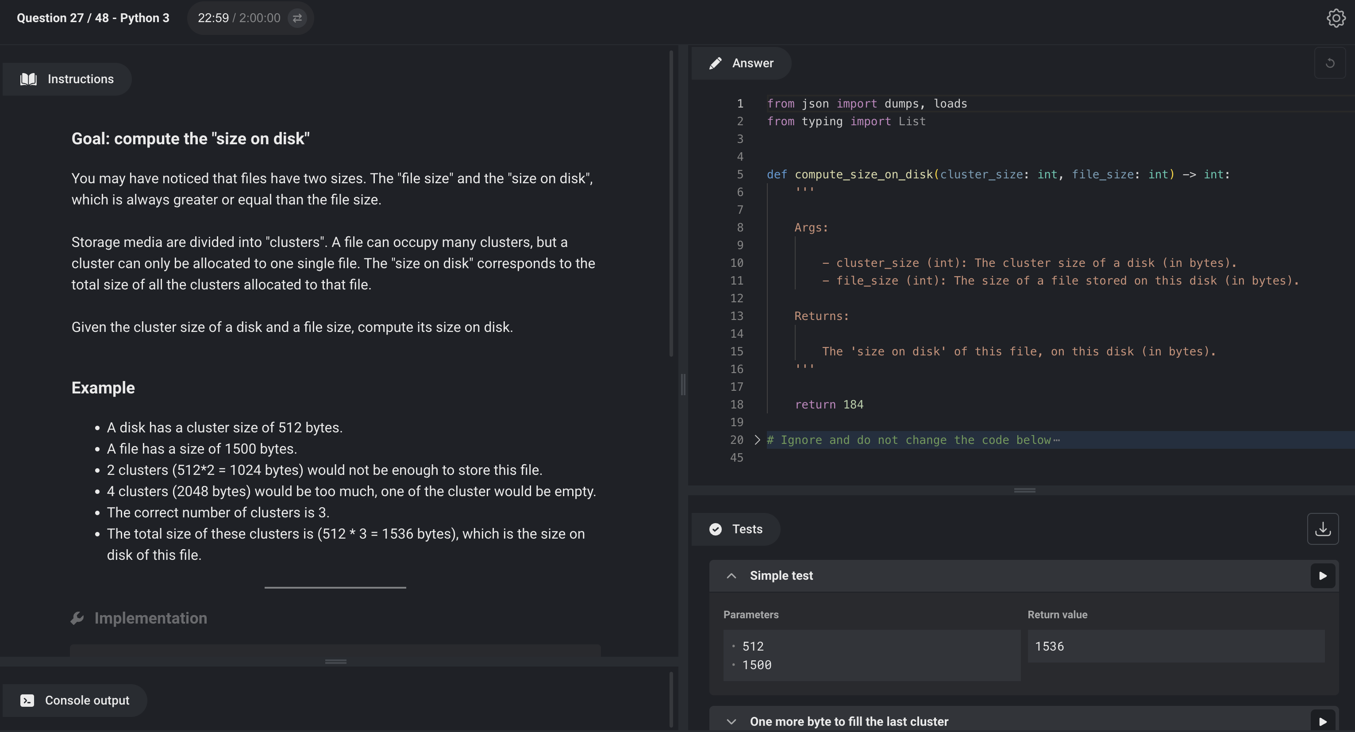Open the settings gear icon
The height and width of the screenshot is (732, 1355).
pos(1336,18)
